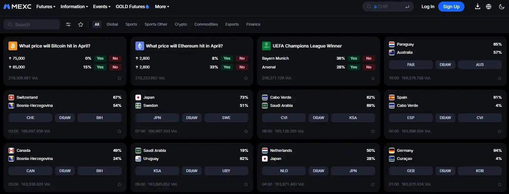Click the Ethereum market icon
509x194 pixels.
139,46
